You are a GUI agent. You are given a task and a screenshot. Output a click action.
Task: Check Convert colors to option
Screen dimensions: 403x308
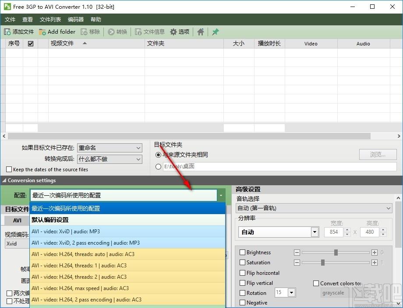tap(316, 284)
